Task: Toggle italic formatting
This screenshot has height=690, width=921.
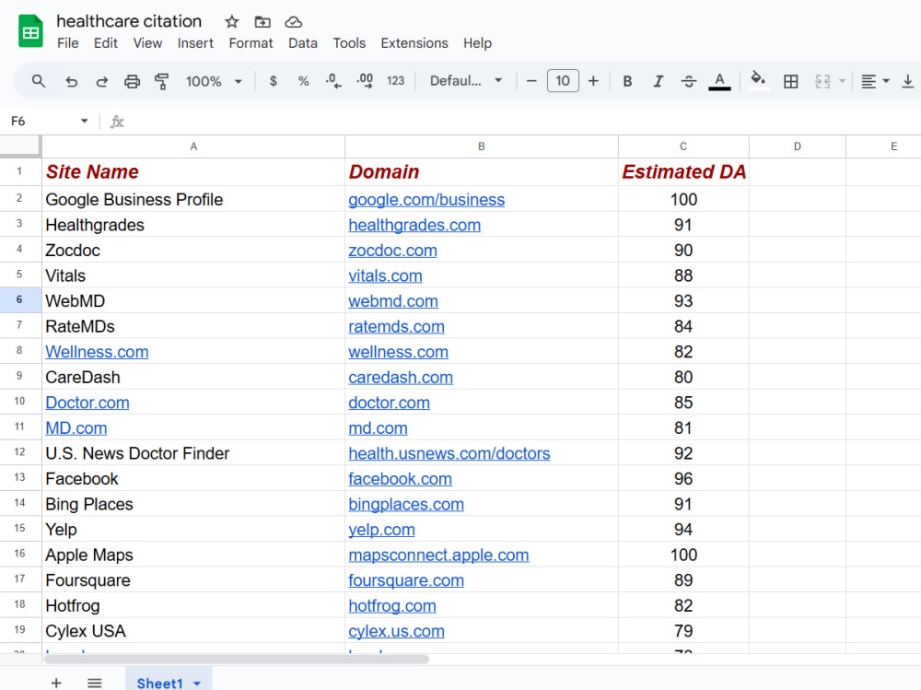Action: coord(658,81)
